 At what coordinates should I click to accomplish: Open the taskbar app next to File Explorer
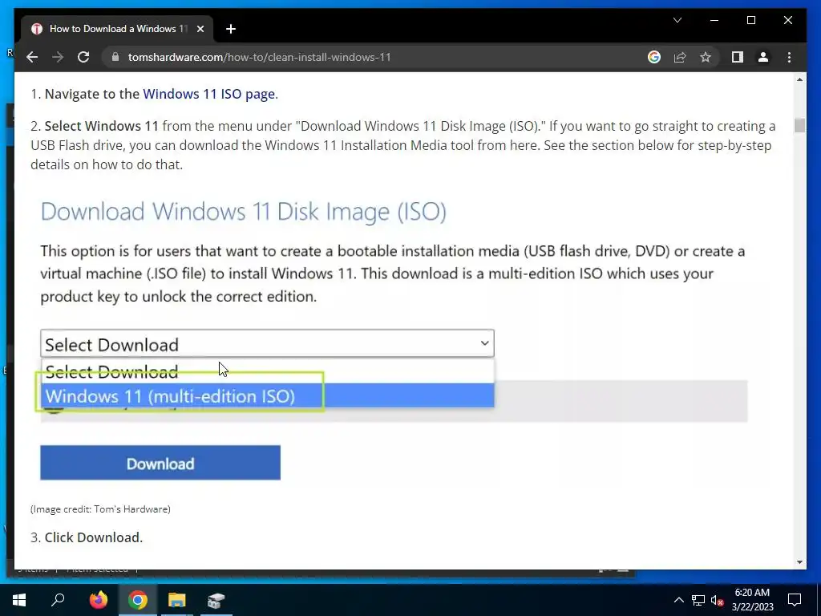click(216, 600)
